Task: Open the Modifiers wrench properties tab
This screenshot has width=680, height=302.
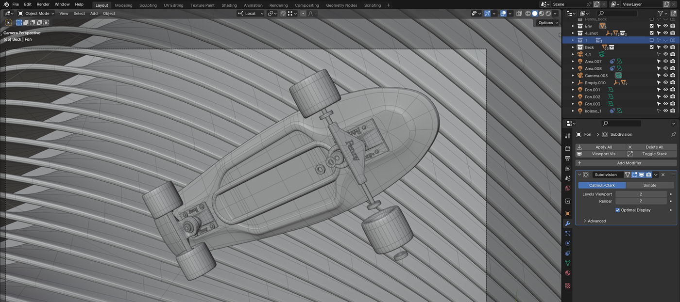Action: [567, 223]
